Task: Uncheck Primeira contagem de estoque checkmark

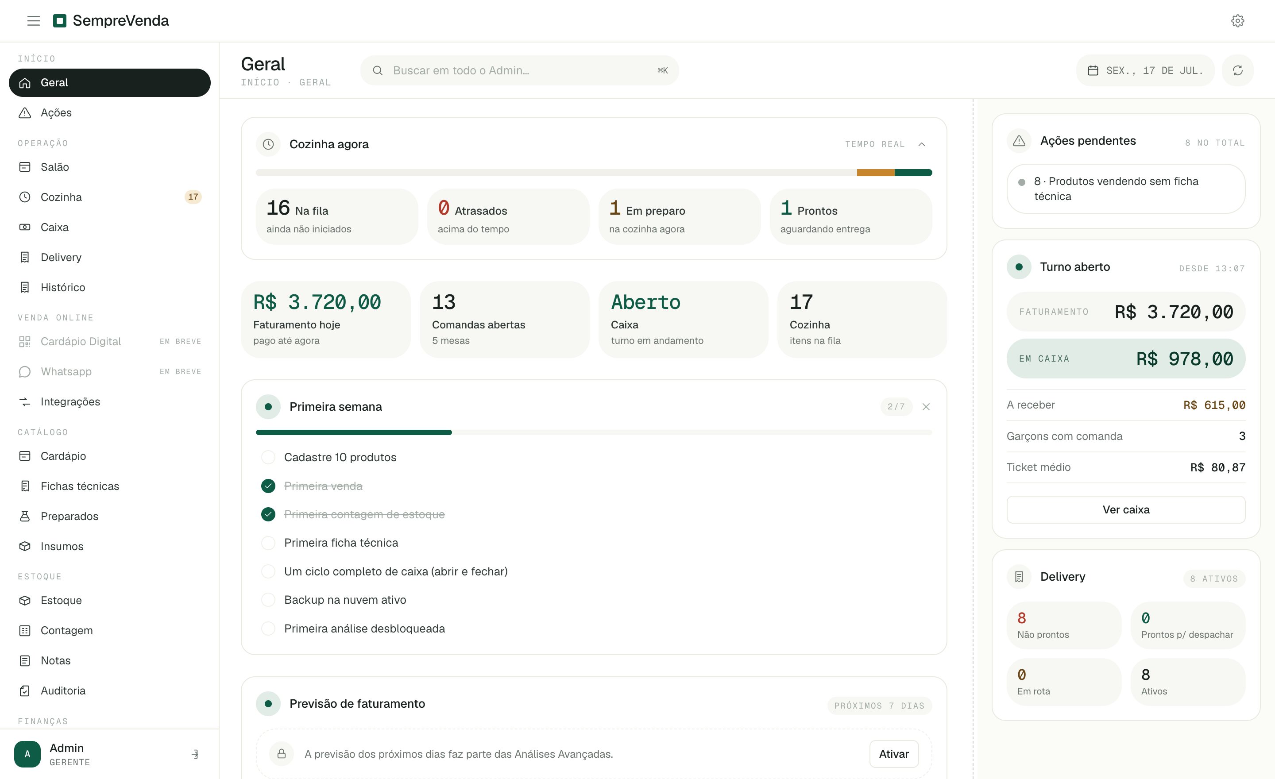Action: pos(268,514)
